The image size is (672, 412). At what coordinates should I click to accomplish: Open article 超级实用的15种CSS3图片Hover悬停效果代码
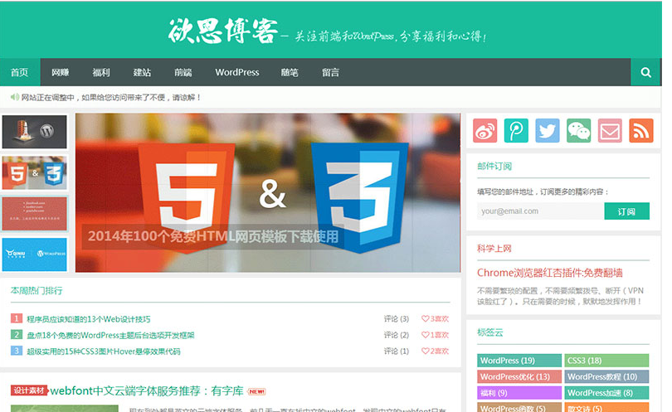point(103,351)
